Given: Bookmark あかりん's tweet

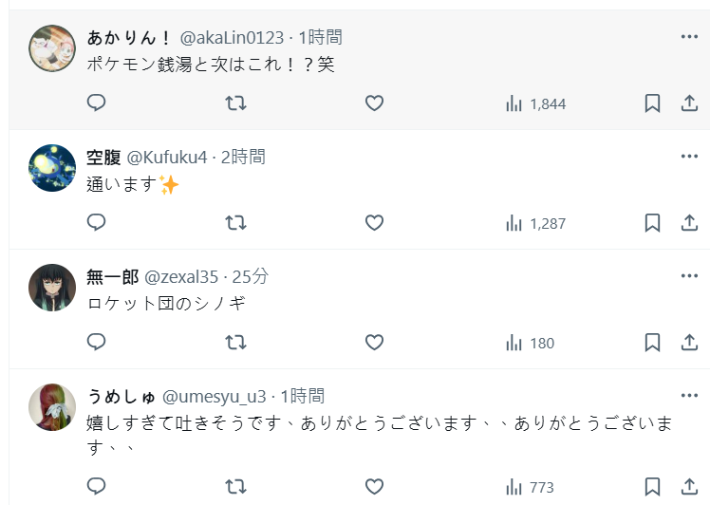Looking at the screenshot, I should [x=652, y=103].
